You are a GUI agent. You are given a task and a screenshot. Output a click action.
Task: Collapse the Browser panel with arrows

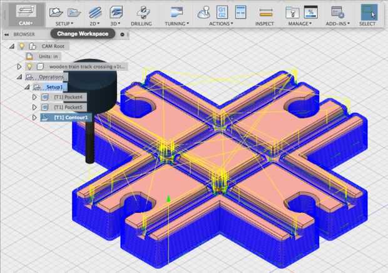pyautogui.click(x=7, y=34)
